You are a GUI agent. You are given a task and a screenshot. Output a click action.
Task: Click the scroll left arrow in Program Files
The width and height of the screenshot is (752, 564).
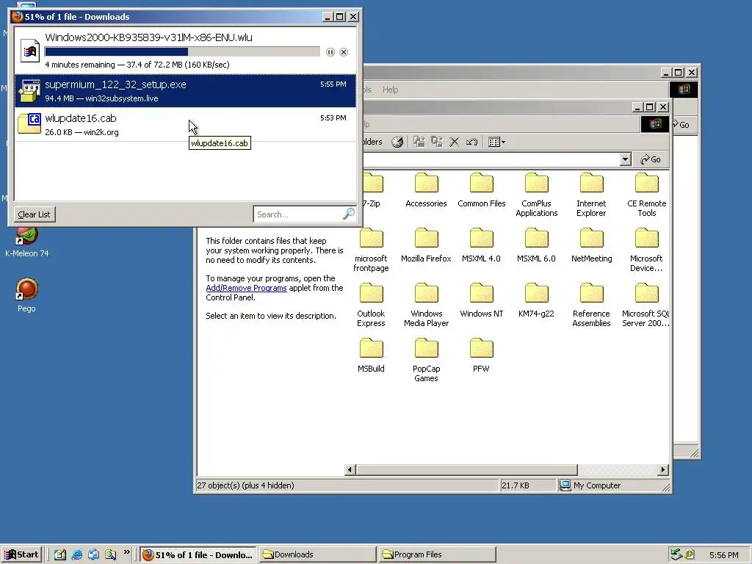350,469
